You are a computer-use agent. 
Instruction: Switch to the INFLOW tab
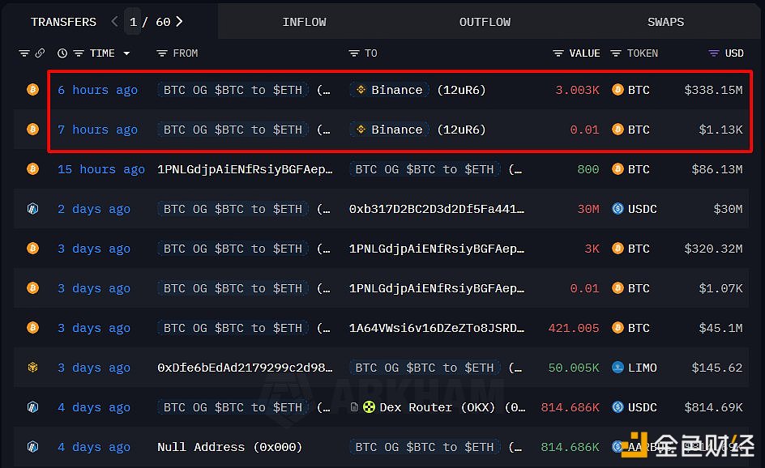coord(304,22)
